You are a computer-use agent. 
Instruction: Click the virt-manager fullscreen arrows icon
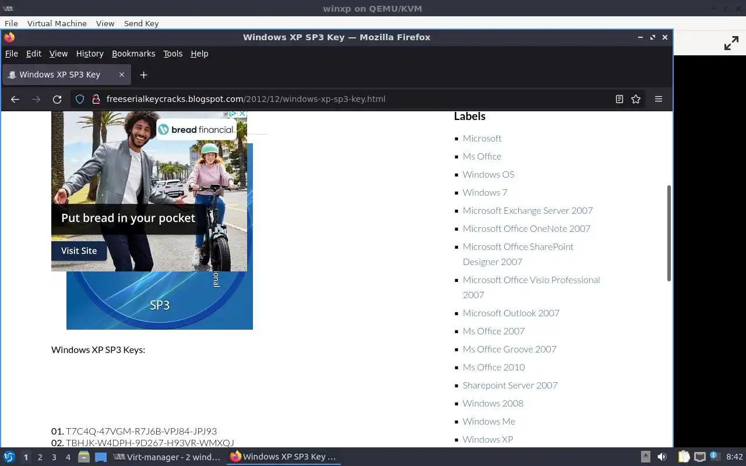(731, 44)
